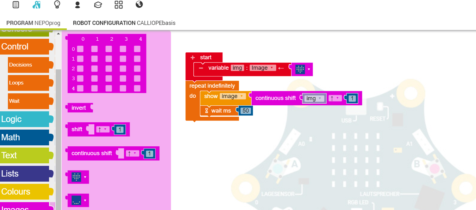Screen dimensions: 476x210
Task: Click the graduation cap classroom icon
Action: coord(98,5)
